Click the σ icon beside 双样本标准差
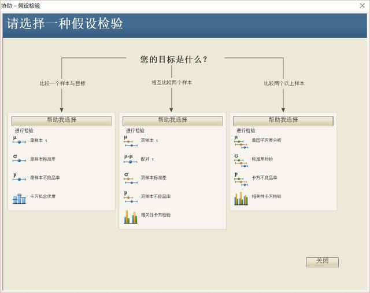The width and height of the screenshot is (370, 293). point(131,178)
